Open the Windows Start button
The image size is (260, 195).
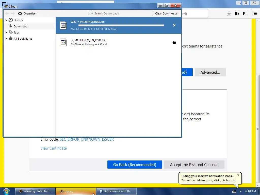6,191
